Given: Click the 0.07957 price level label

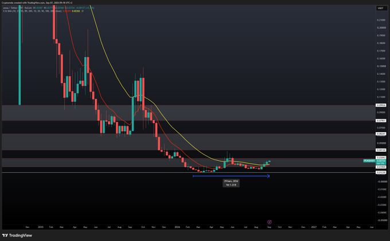Looking at the screenshot, I should pyautogui.click(x=381, y=121).
